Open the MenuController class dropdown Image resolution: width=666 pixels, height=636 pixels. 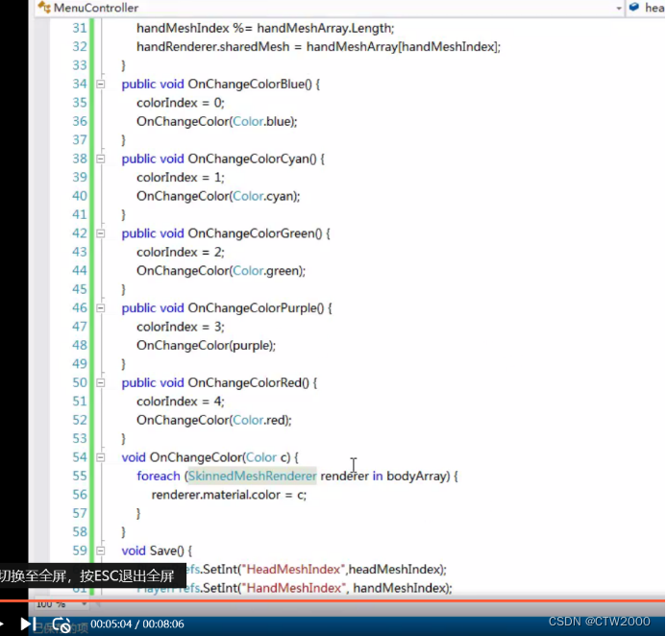click(x=330, y=8)
